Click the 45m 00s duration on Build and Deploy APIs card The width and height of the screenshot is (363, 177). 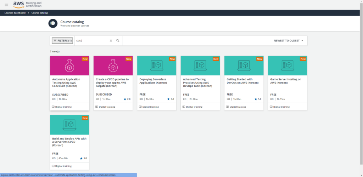[63, 158]
